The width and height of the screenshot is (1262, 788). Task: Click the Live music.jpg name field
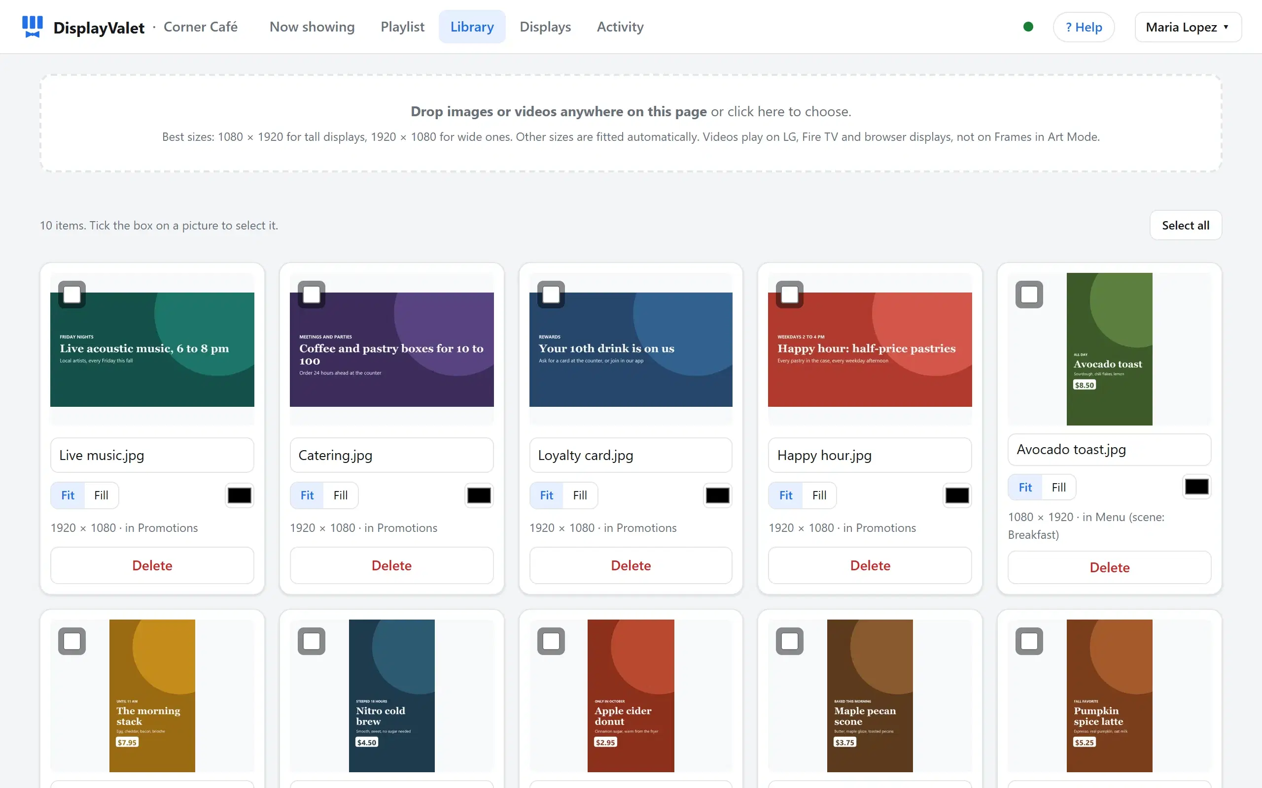click(x=152, y=455)
